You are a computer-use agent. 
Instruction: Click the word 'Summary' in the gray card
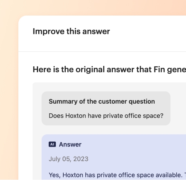pyautogui.click(x=63, y=102)
